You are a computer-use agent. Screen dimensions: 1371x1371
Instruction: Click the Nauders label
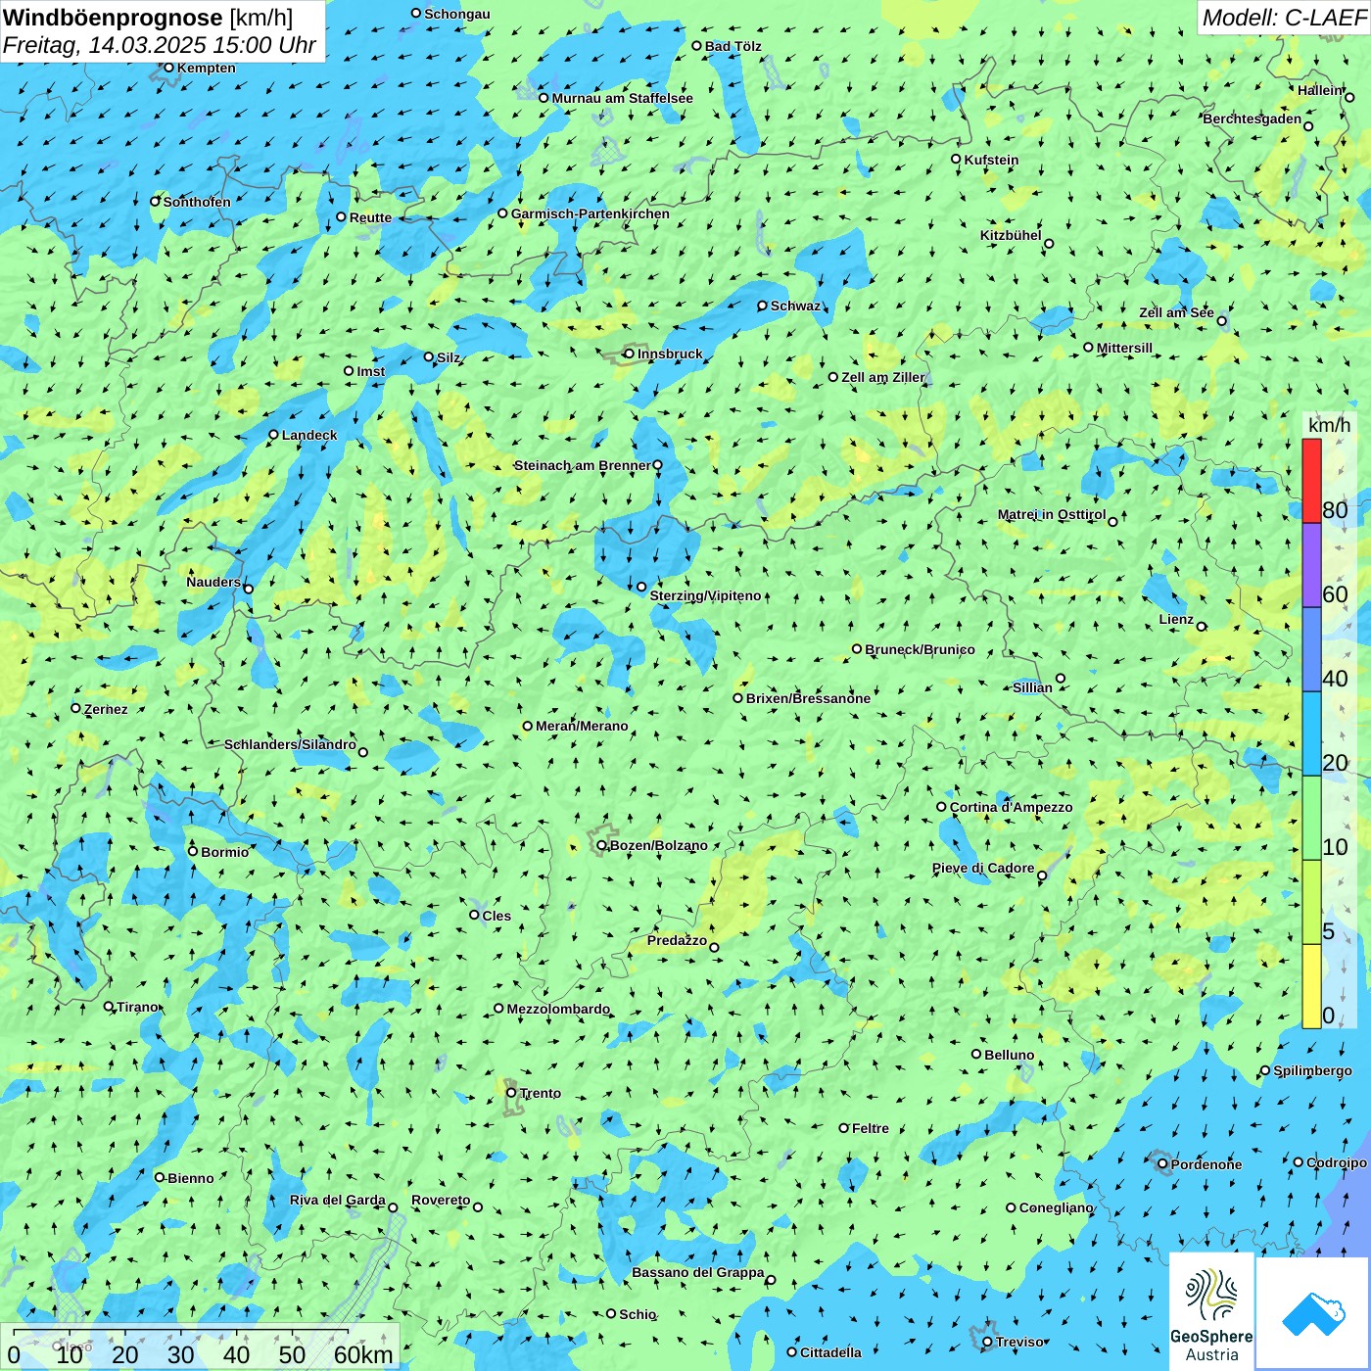(213, 582)
